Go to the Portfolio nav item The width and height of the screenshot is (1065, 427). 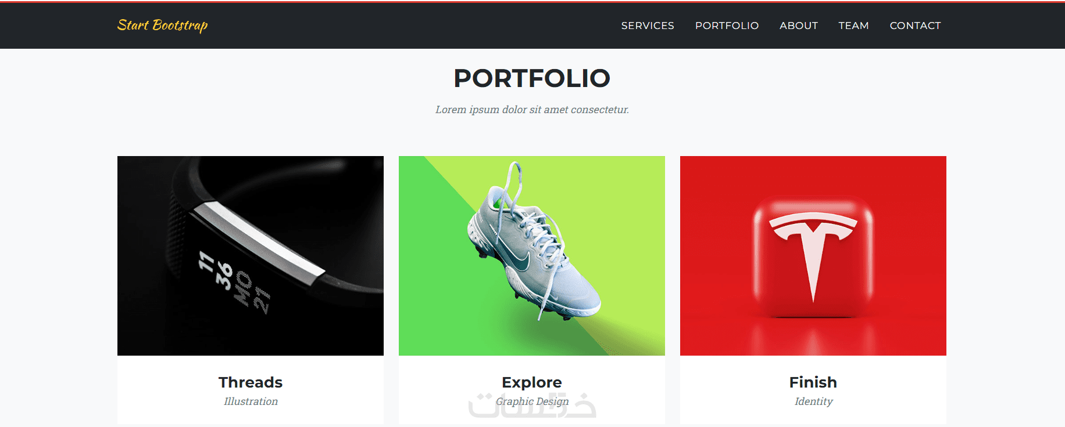pyautogui.click(x=727, y=26)
